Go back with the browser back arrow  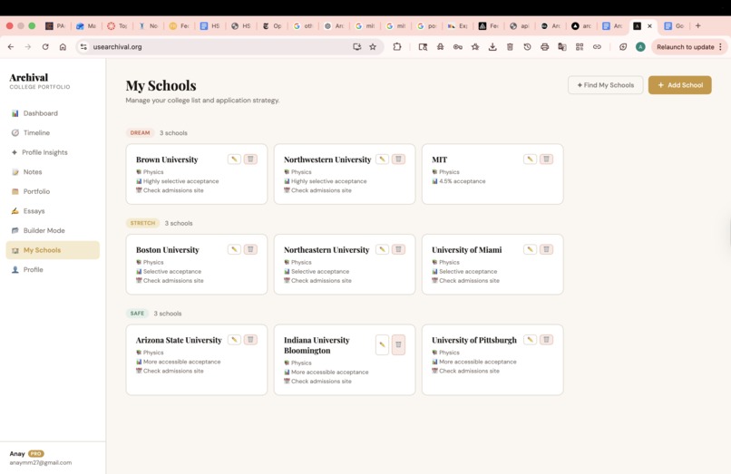pos(11,47)
